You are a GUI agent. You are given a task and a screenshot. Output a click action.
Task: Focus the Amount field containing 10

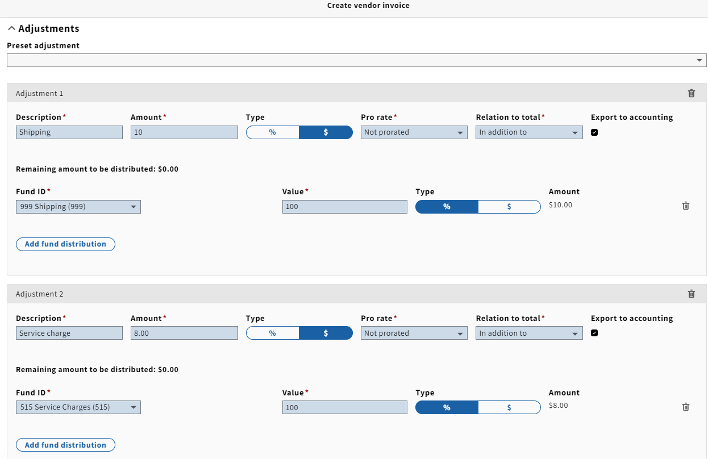pyautogui.click(x=184, y=132)
